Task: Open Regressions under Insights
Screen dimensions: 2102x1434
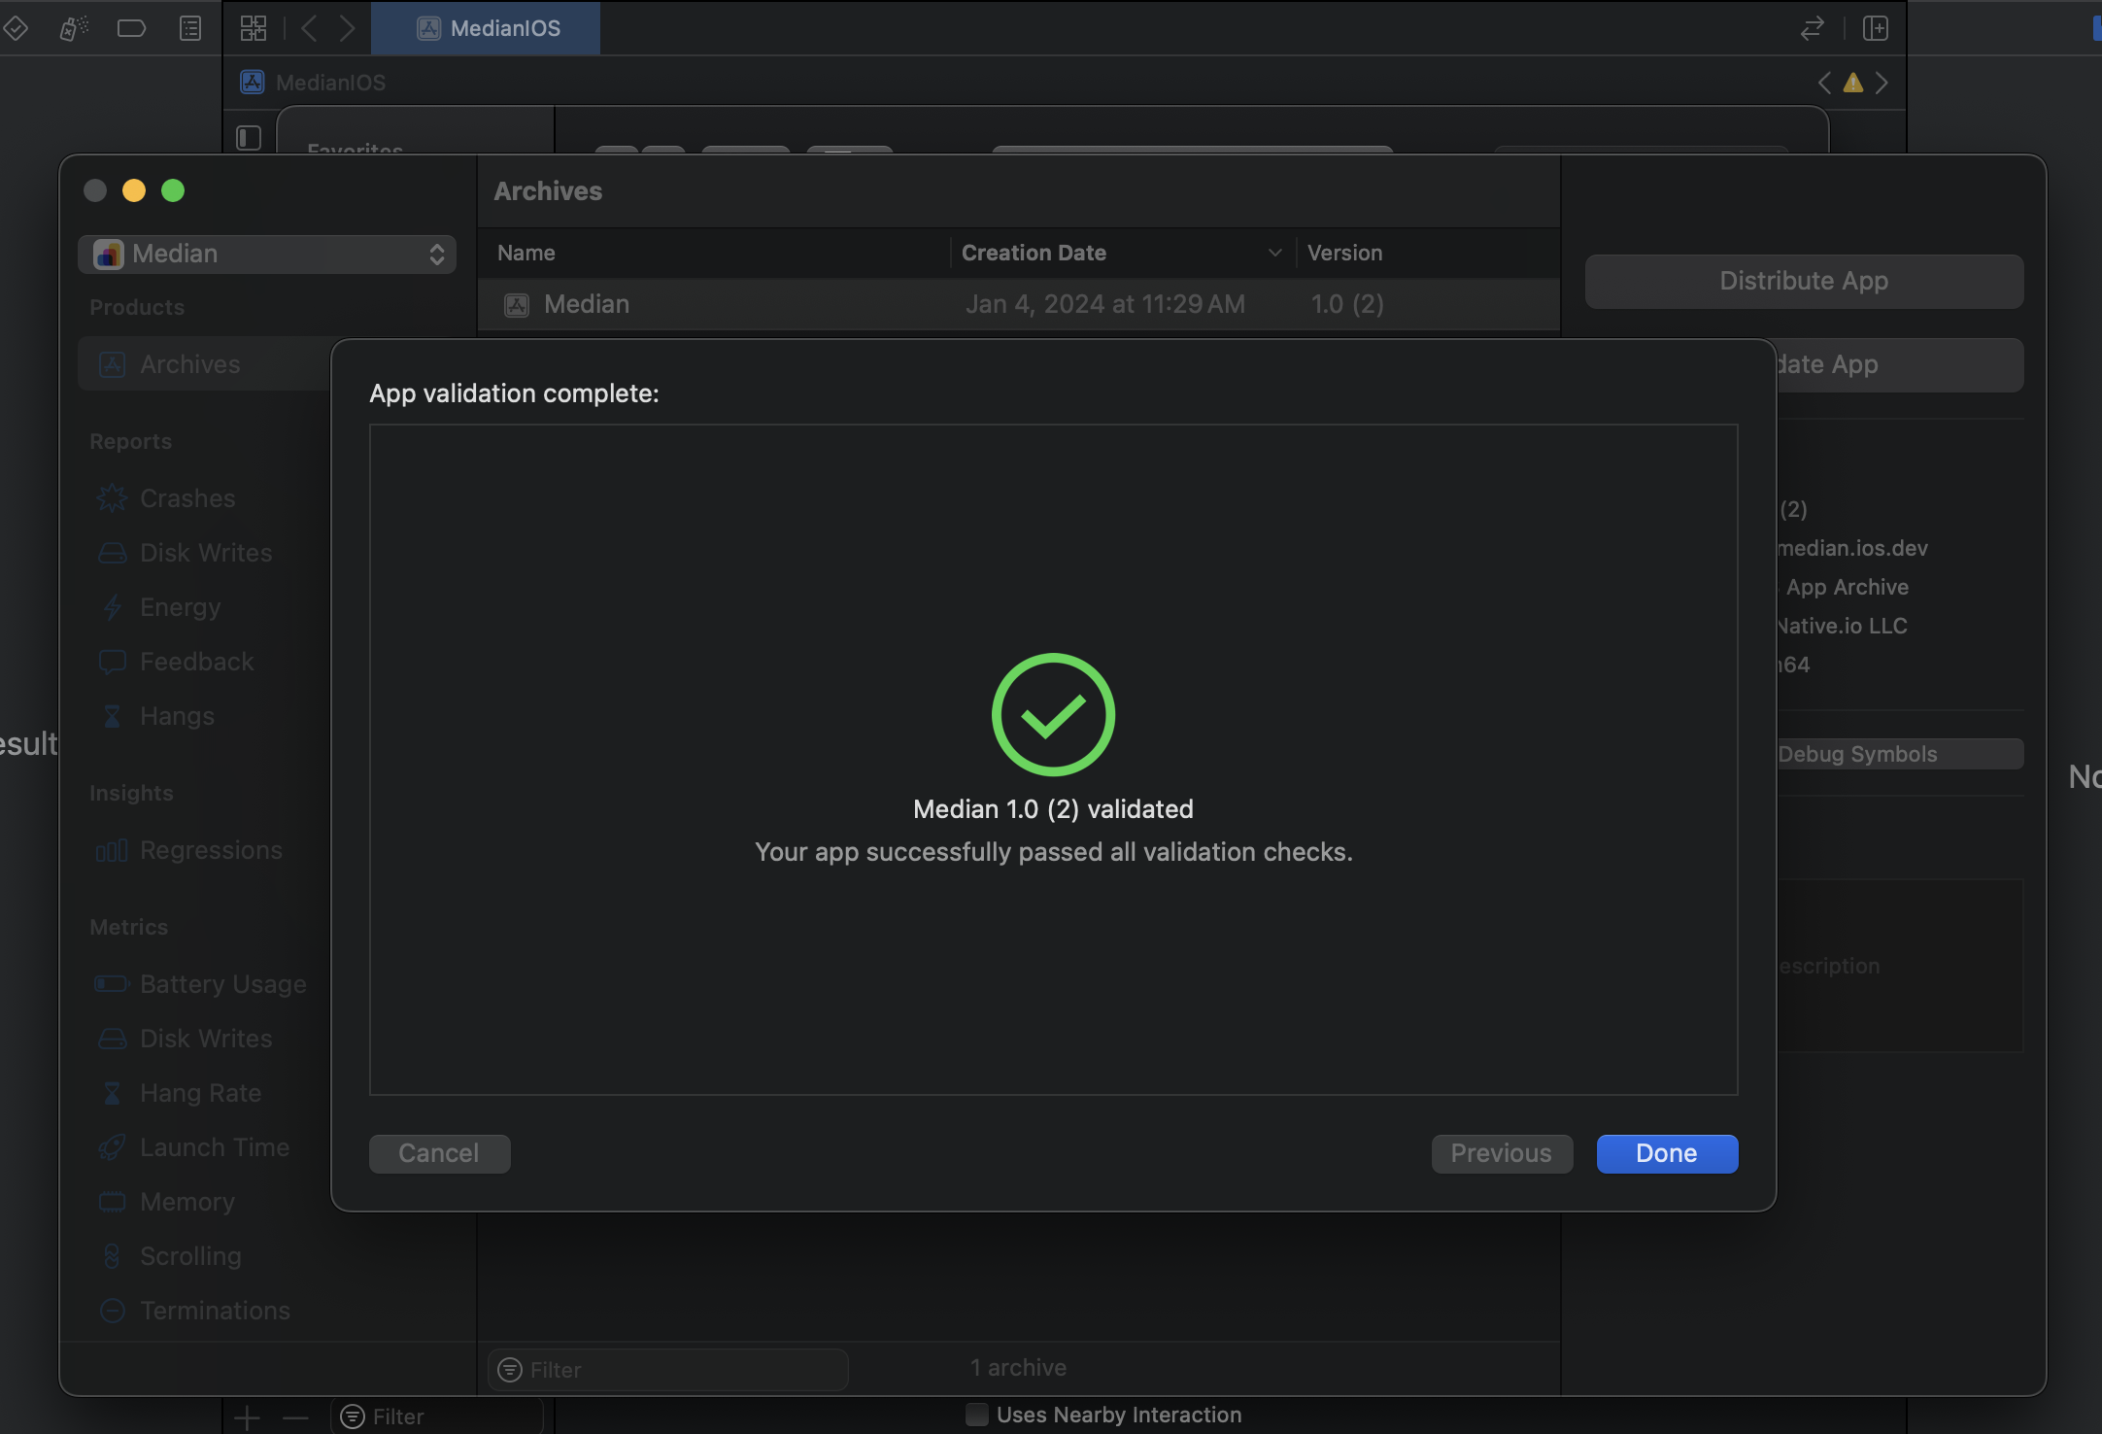Action: point(211,850)
